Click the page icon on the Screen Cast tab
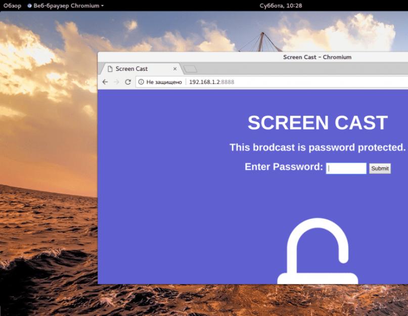 pos(110,69)
